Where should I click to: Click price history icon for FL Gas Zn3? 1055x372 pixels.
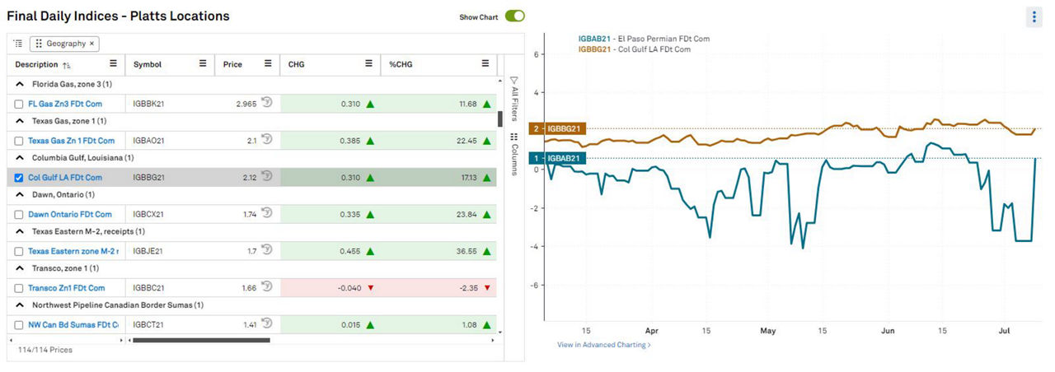click(267, 103)
